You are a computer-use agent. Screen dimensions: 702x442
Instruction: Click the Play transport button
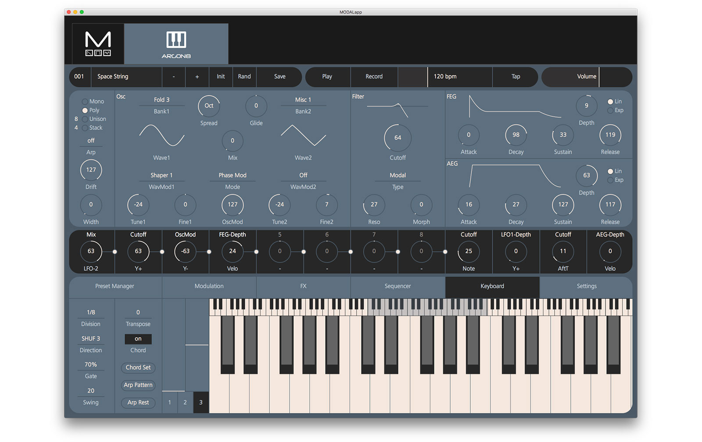[327, 76]
